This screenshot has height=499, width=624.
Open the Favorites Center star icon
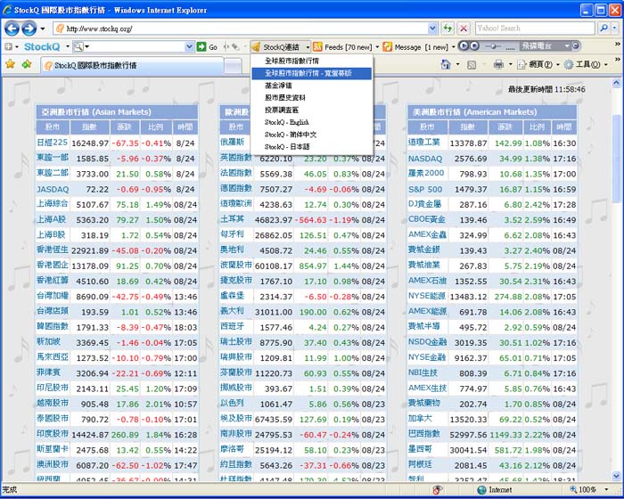click(11, 63)
